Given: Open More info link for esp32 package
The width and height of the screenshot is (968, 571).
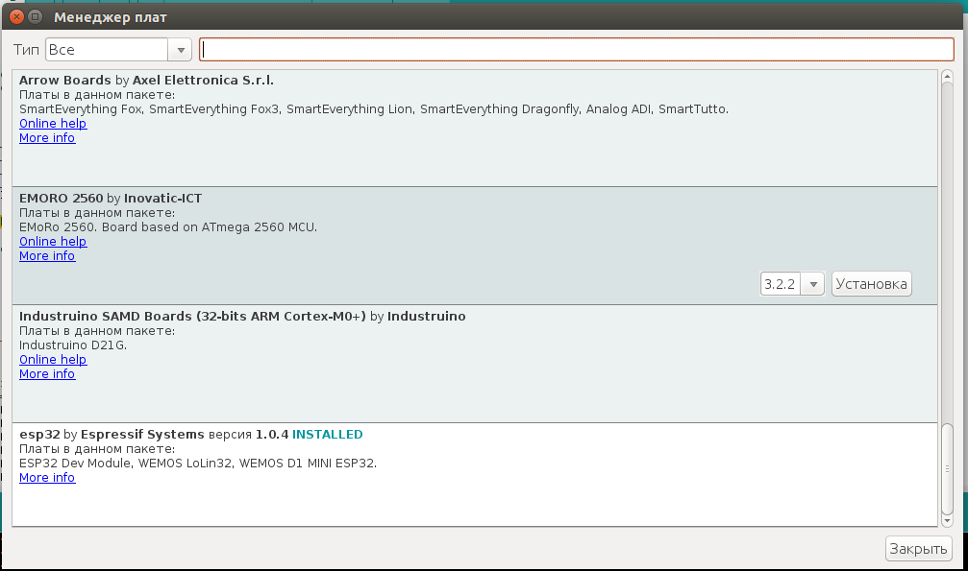Looking at the screenshot, I should pos(47,478).
